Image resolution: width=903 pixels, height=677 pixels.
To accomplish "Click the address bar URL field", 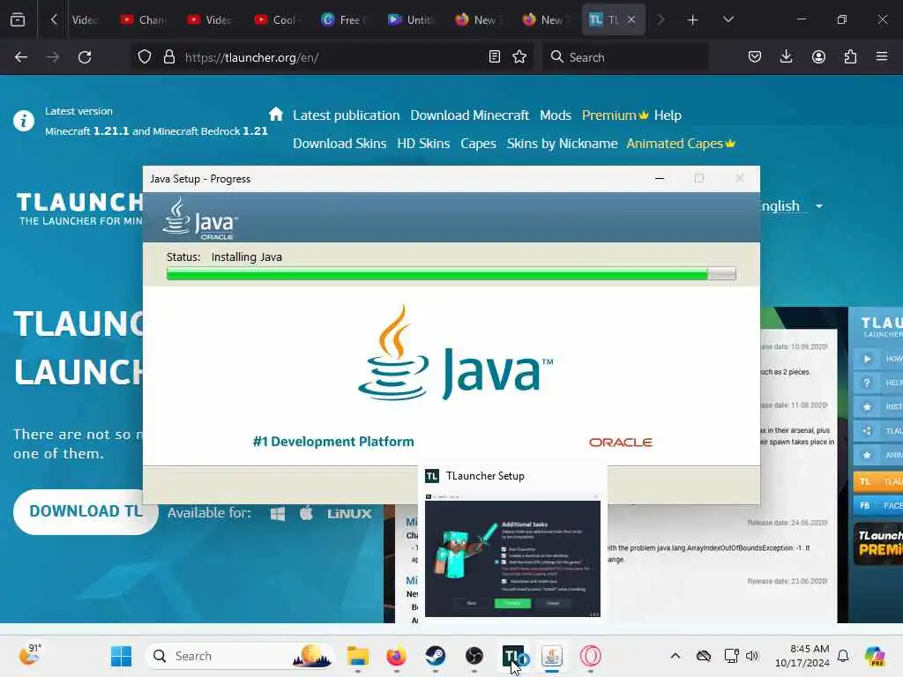I will click(334, 57).
